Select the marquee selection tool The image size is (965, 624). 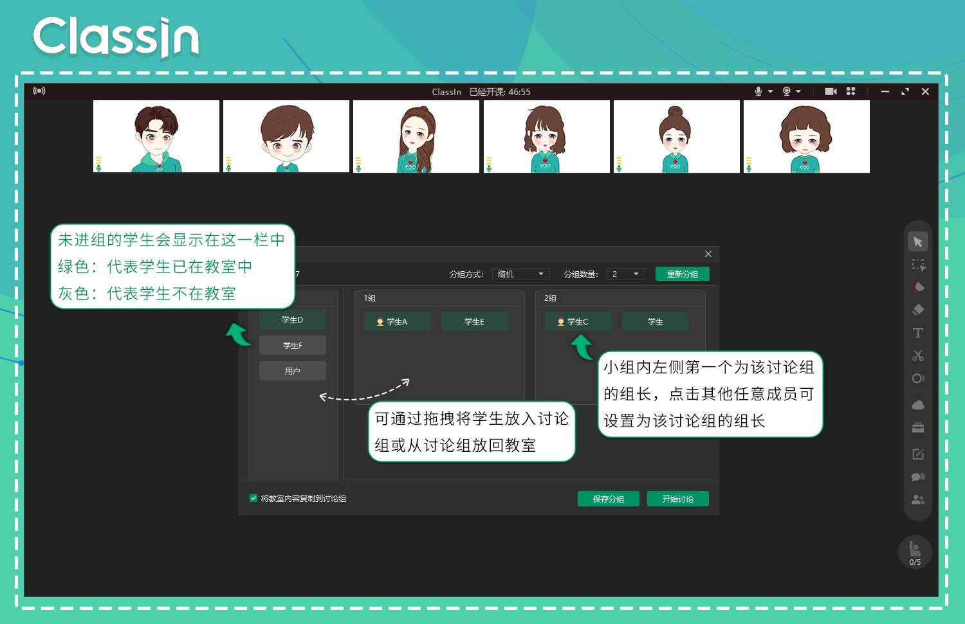click(x=918, y=265)
